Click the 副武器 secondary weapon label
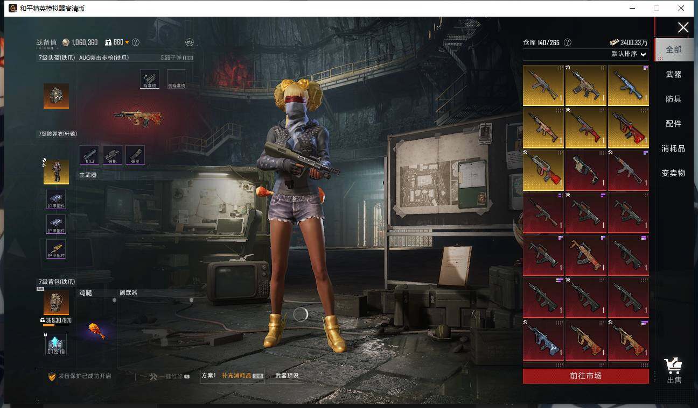This screenshot has height=408, width=698. (128, 293)
